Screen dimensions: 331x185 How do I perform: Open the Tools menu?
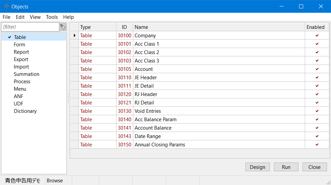[x=52, y=17]
